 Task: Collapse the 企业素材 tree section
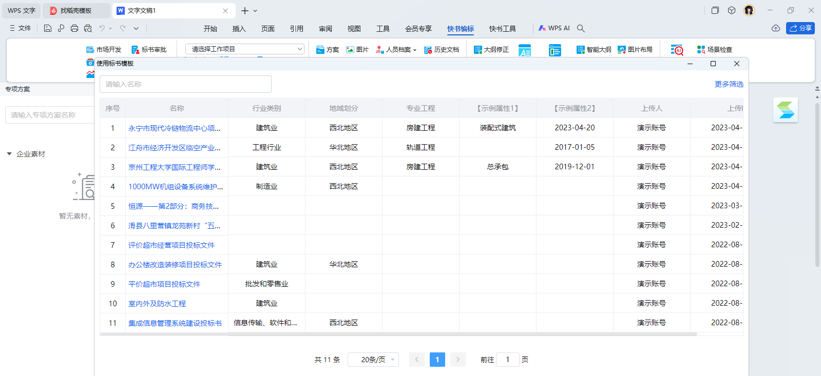pyautogui.click(x=9, y=154)
